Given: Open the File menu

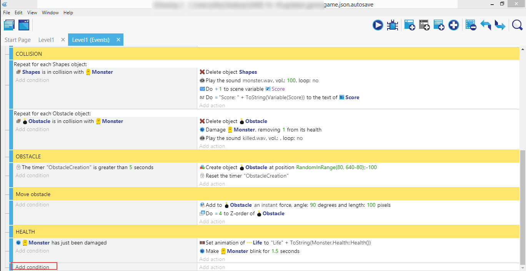Looking at the screenshot, I should 7,13.
